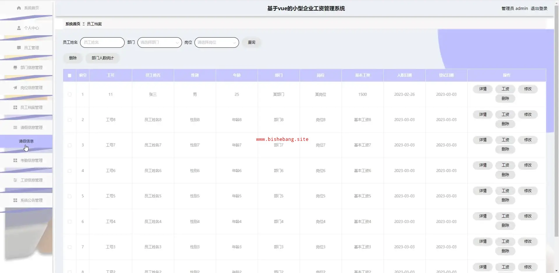Click the paper plane icon for 岗位信息管理
This screenshot has width=559, height=273.
tap(15, 88)
